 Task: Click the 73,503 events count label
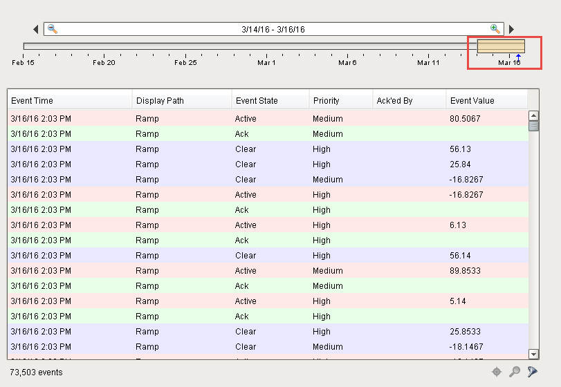point(36,372)
